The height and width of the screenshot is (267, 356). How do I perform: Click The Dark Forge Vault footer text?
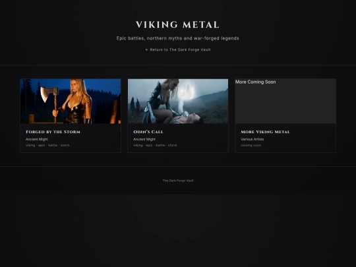click(178, 181)
